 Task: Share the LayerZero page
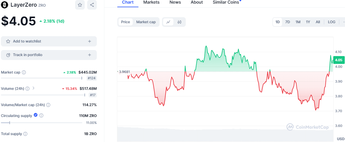tap(92, 5)
